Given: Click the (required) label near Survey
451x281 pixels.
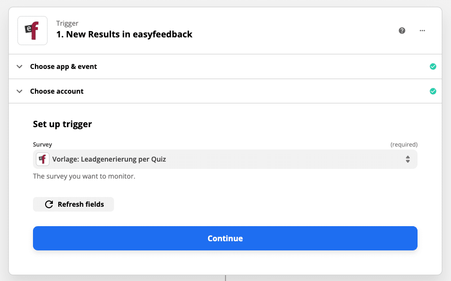Looking at the screenshot, I should point(405,144).
